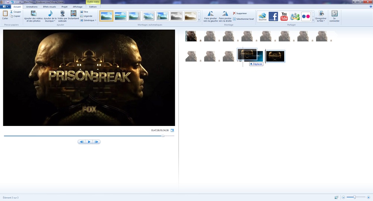Viewport: 373px width, 201px height.
Task: Zoom out timeline with minus button
Action: click(344, 197)
